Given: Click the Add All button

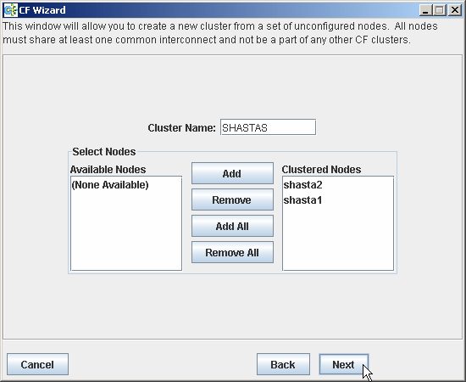Looking at the screenshot, I should pos(232,226).
